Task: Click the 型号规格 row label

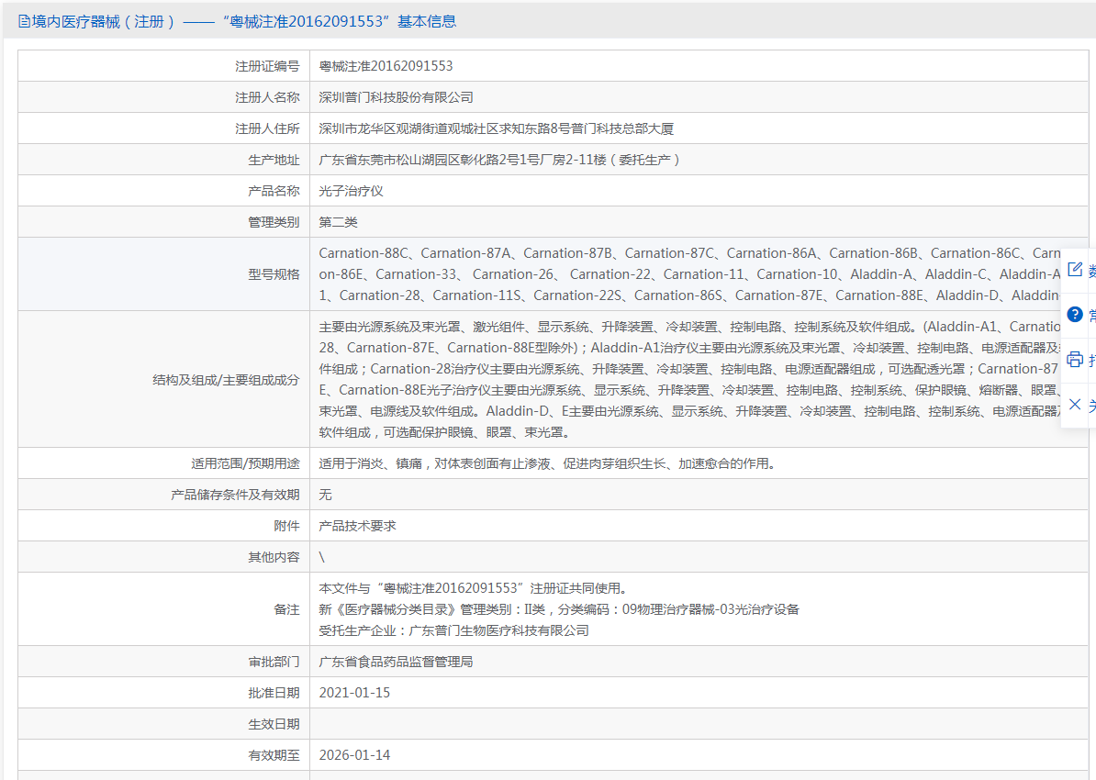Action: coord(274,274)
